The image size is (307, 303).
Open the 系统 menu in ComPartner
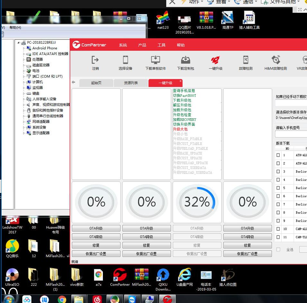(123, 45)
